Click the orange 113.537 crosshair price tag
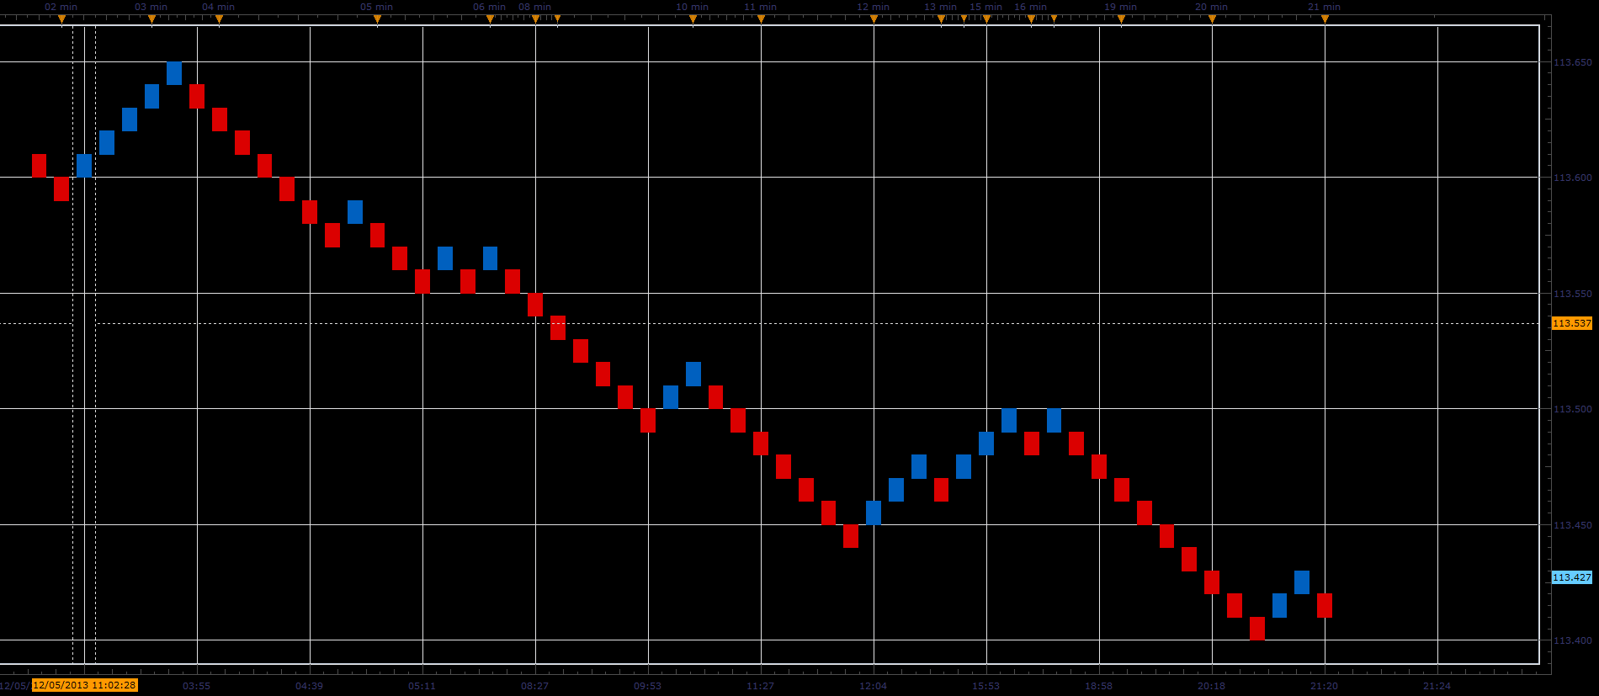This screenshot has height=696, width=1599. click(x=1572, y=323)
